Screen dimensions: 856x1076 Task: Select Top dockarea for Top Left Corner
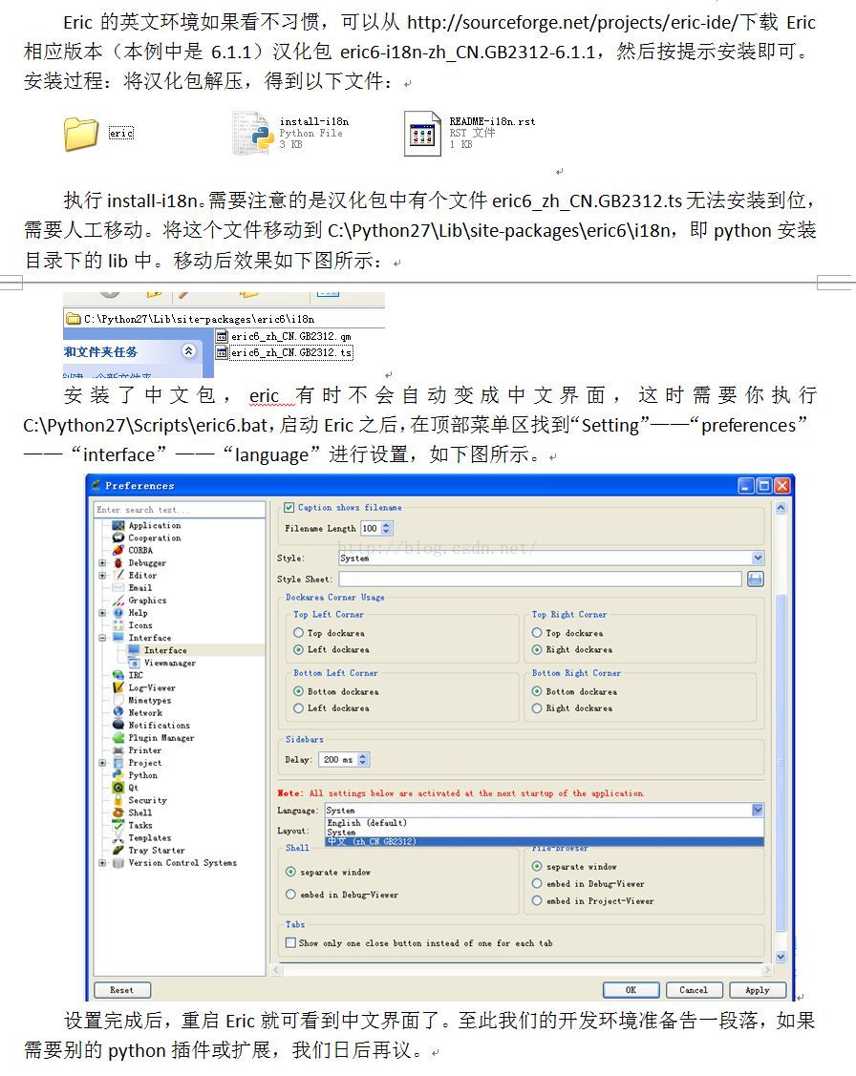[x=298, y=633]
